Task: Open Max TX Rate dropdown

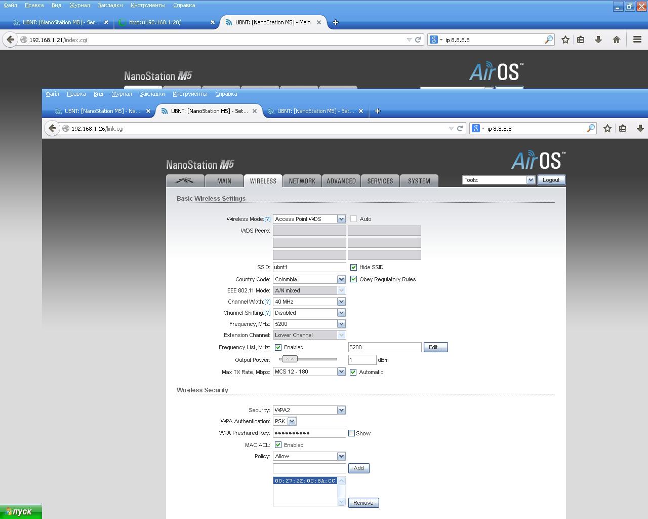Action: (x=309, y=372)
